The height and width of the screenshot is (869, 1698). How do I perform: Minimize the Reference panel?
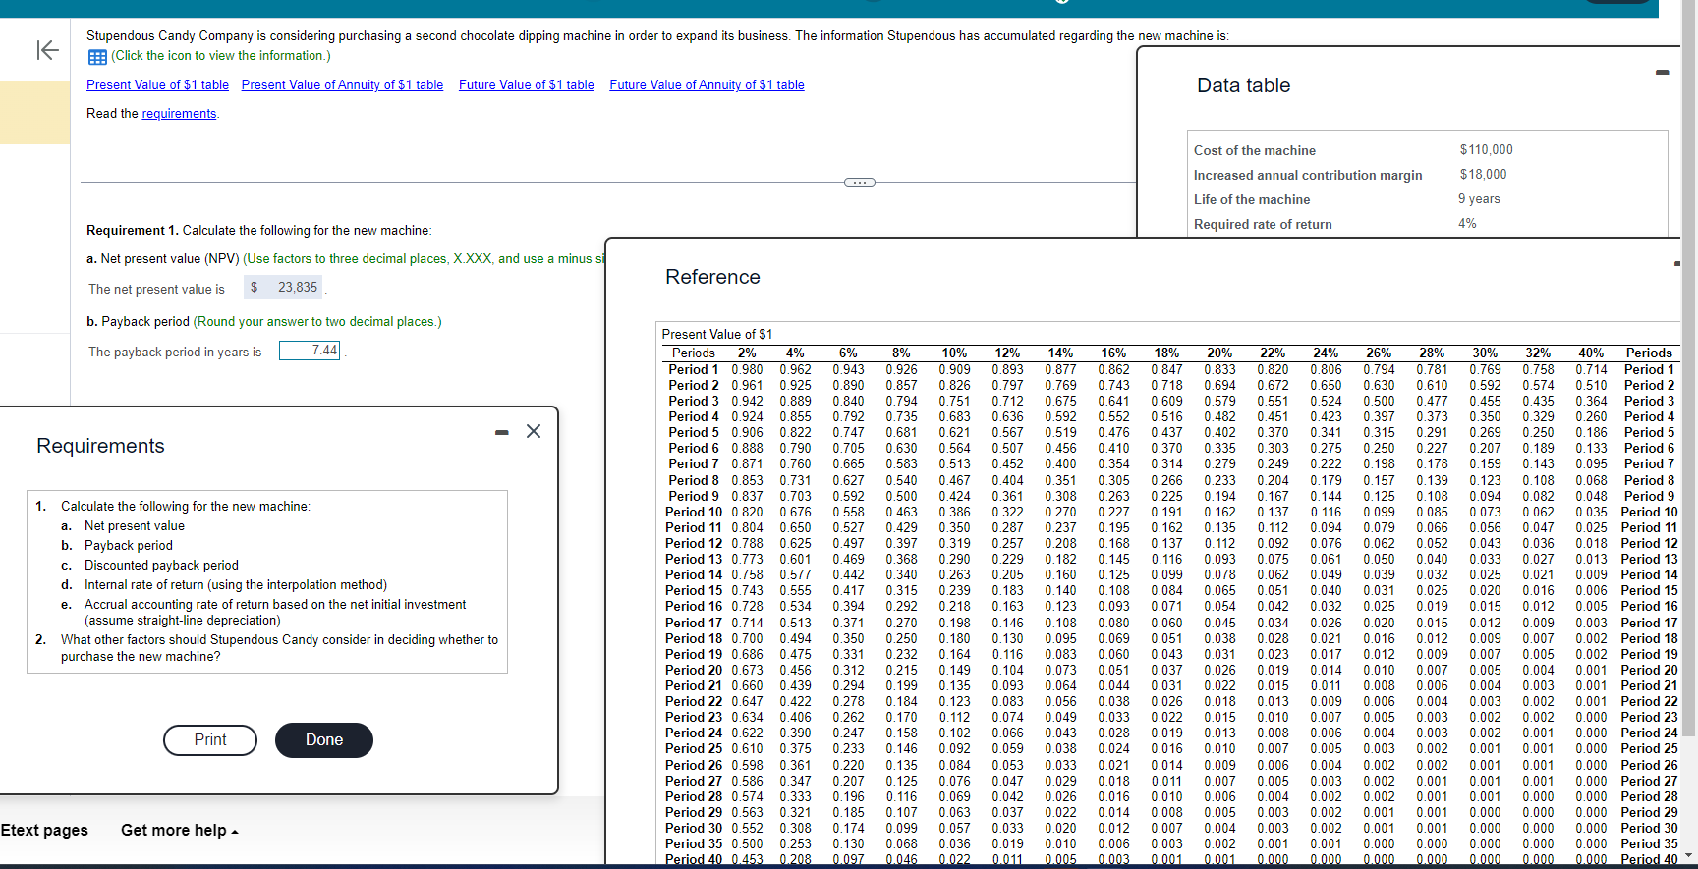click(x=1677, y=263)
